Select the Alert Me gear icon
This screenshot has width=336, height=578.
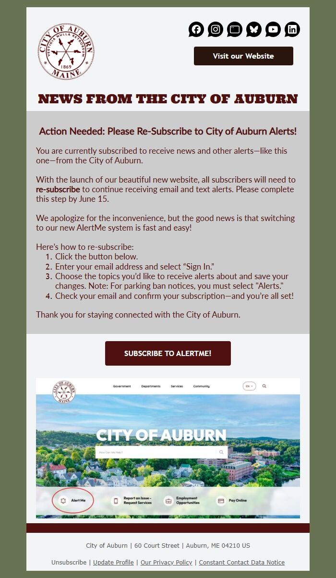[x=63, y=500]
